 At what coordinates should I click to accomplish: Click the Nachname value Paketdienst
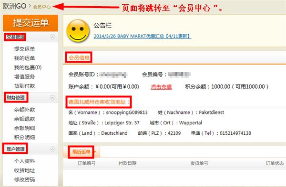211,112
